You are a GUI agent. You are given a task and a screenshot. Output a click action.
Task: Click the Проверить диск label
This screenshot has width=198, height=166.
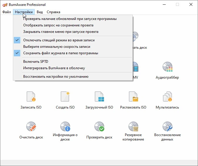tap(99, 137)
